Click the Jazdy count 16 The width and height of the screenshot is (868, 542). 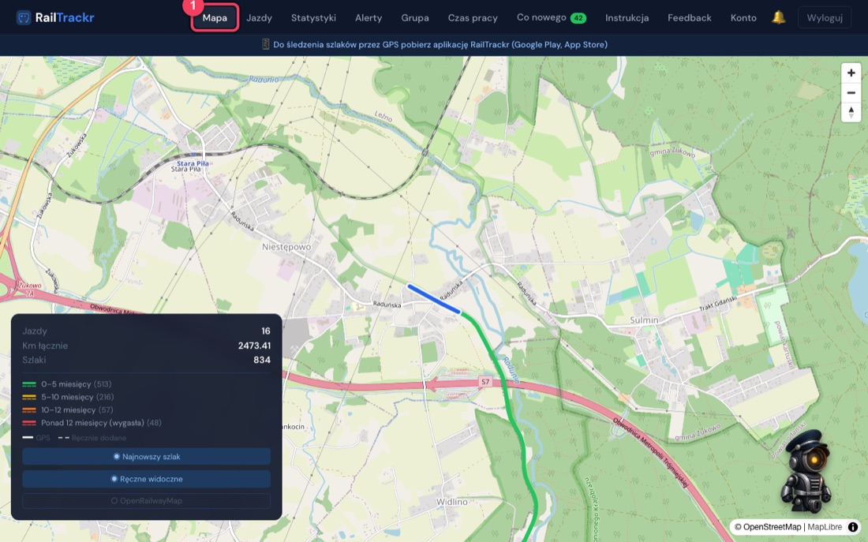point(266,331)
